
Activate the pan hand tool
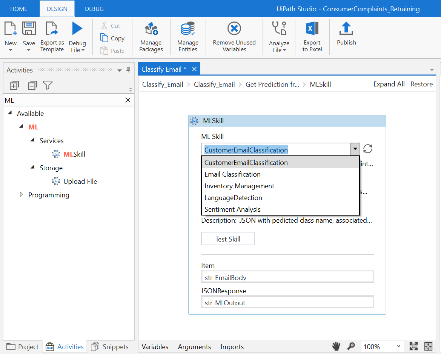coord(336,346)
